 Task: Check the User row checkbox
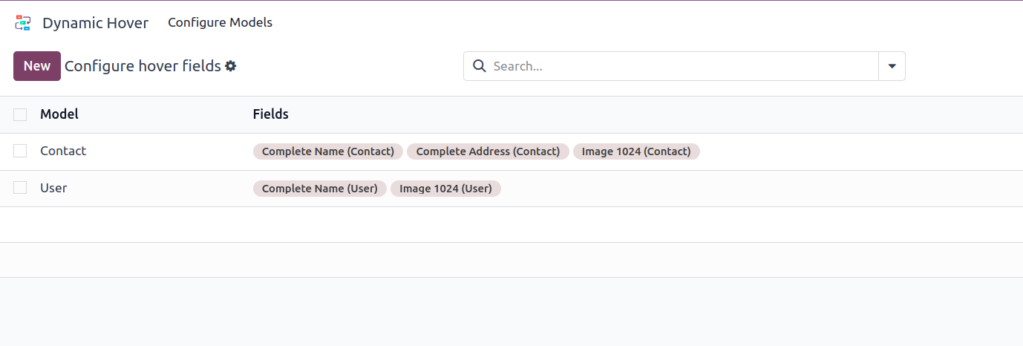coord(20,188)
